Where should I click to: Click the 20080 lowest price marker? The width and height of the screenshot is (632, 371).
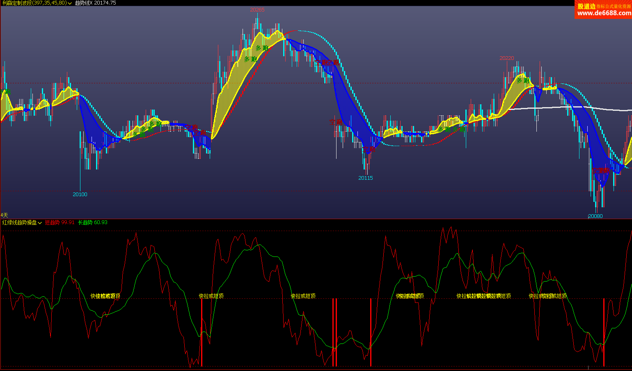point(595,216)
